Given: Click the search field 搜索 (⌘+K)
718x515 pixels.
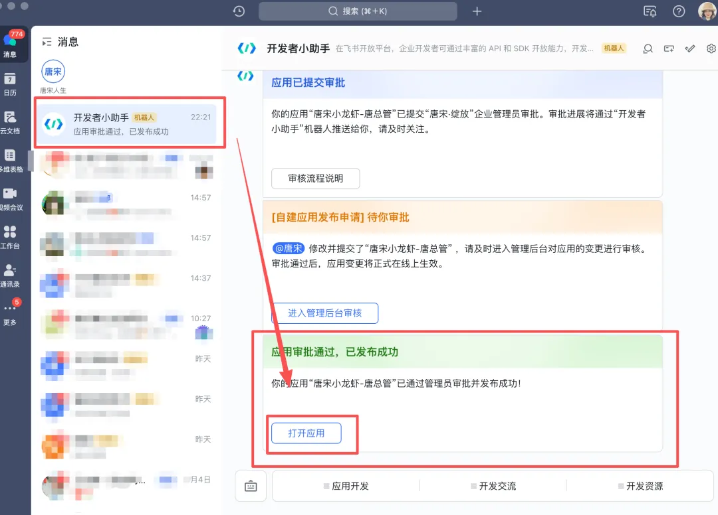Looking at the screenshot, I should [358, 11].
